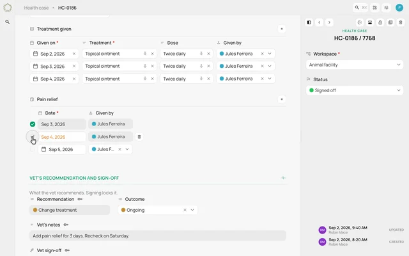Delete the Sep 4, 2026 pain relief row
Image resolution: width=409 pixels, height=256 pixels.
pos(139,137)
